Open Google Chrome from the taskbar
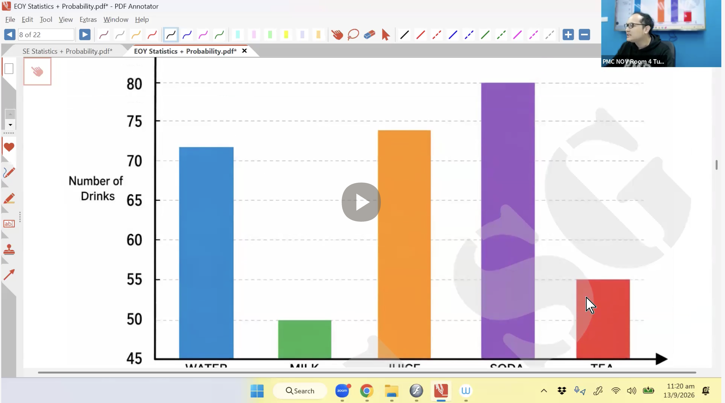 [367, 391]
